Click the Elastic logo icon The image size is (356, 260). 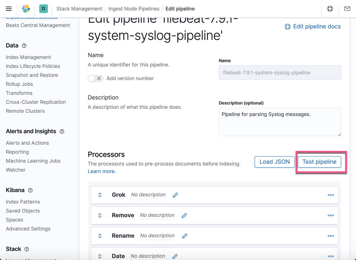click(x=26, y=9)
